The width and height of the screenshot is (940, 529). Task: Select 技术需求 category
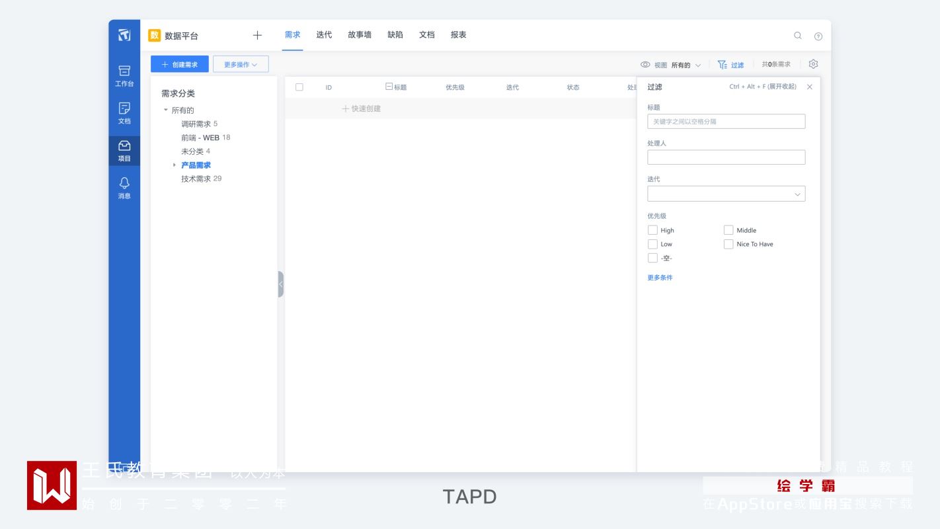click(x=202, y=179)
